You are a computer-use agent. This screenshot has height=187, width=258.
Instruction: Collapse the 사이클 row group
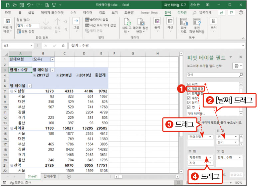pyautogui.click(x=12, y=128)
